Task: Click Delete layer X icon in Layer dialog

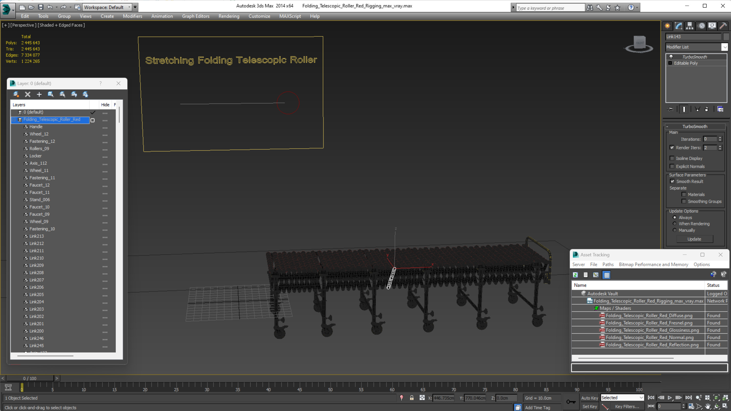Action: pos(27,94)
